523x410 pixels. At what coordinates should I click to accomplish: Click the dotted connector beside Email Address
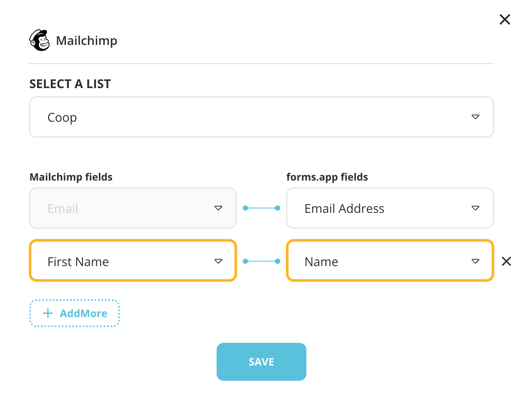261,208
